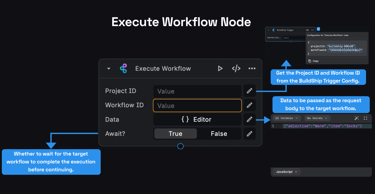Image resolution: width=375 pixels, height=194 pixels.
Task: Set Await to True
Action: (175, 134)
